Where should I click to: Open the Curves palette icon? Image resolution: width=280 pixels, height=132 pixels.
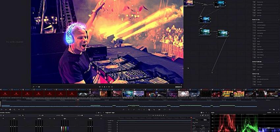[x=123, y=109]
